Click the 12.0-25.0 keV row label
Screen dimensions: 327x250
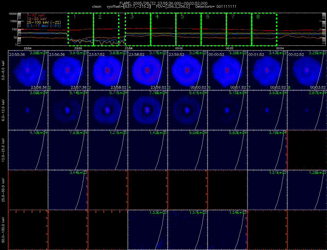[3, 150]
